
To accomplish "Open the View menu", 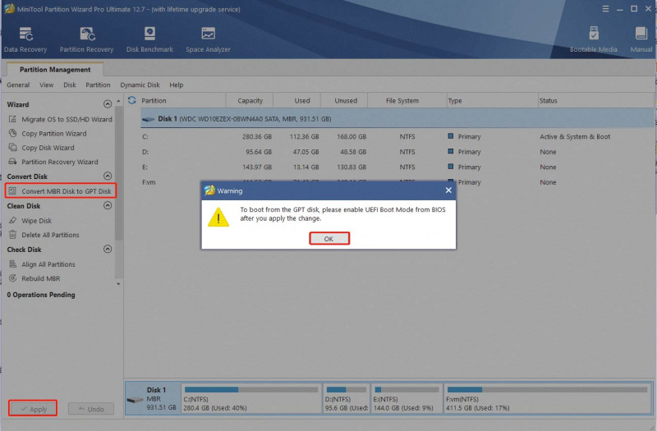I will coord(47,85).
